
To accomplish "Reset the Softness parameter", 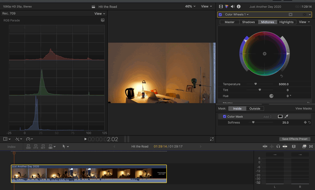I will pos(309,122).
